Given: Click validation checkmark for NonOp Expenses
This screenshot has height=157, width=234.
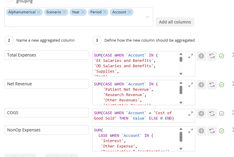Looking at the screenshot, I should (x=222, y=131).
